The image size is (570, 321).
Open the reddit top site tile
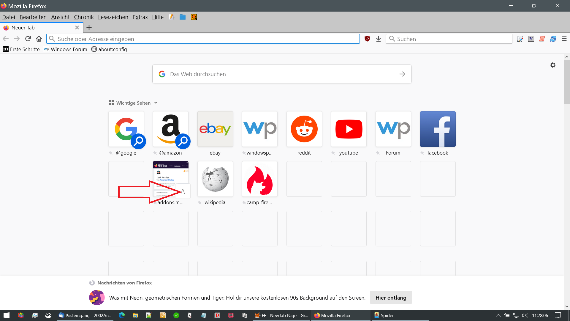point(304,129)
